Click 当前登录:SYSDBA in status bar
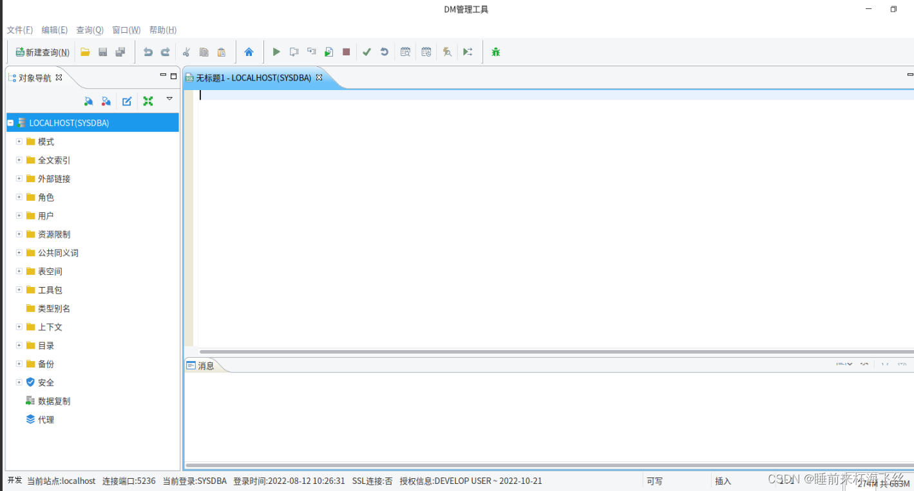 [195, 481]
